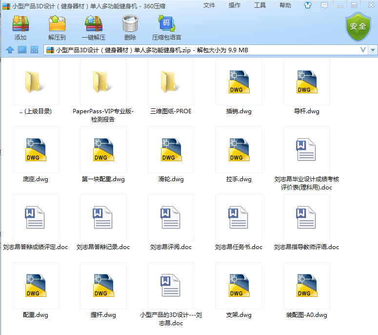Open the 文件 menu

pos(209,5)
